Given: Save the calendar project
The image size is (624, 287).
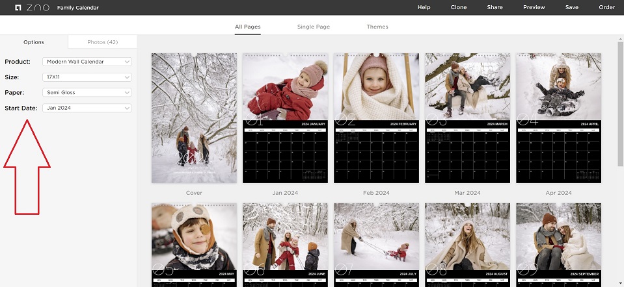Looking at the screenshot, I should pyautogui.click(x=572, y=7).
